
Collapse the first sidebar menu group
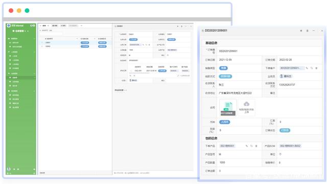pos(34,39)
